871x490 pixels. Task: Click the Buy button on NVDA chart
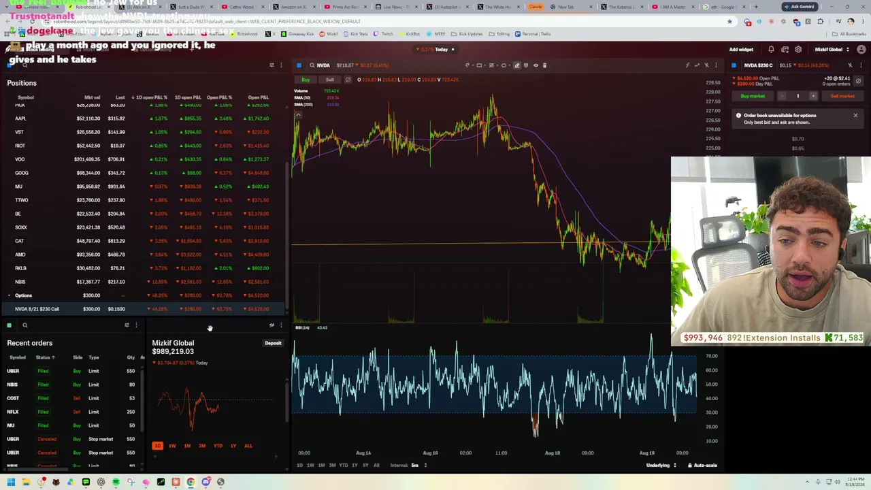coord(306,80)
